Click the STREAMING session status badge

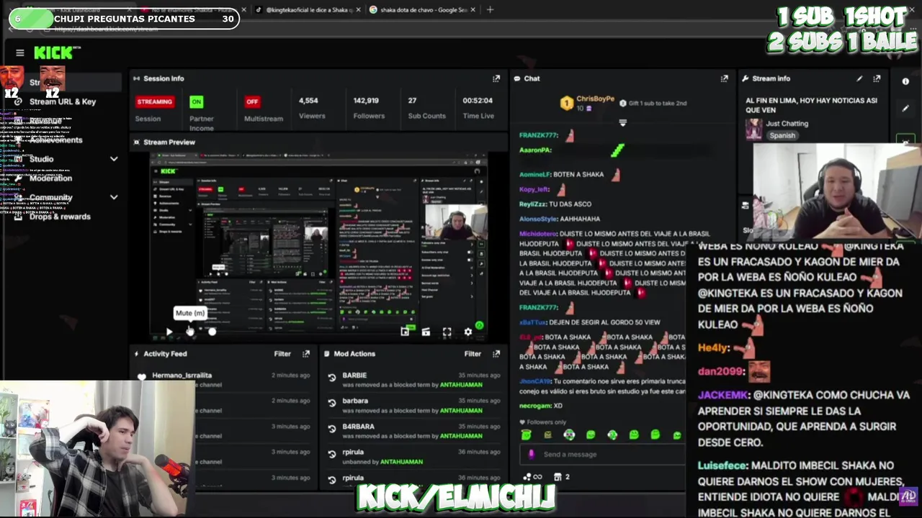pyautogui.click(x=155, y=101)
